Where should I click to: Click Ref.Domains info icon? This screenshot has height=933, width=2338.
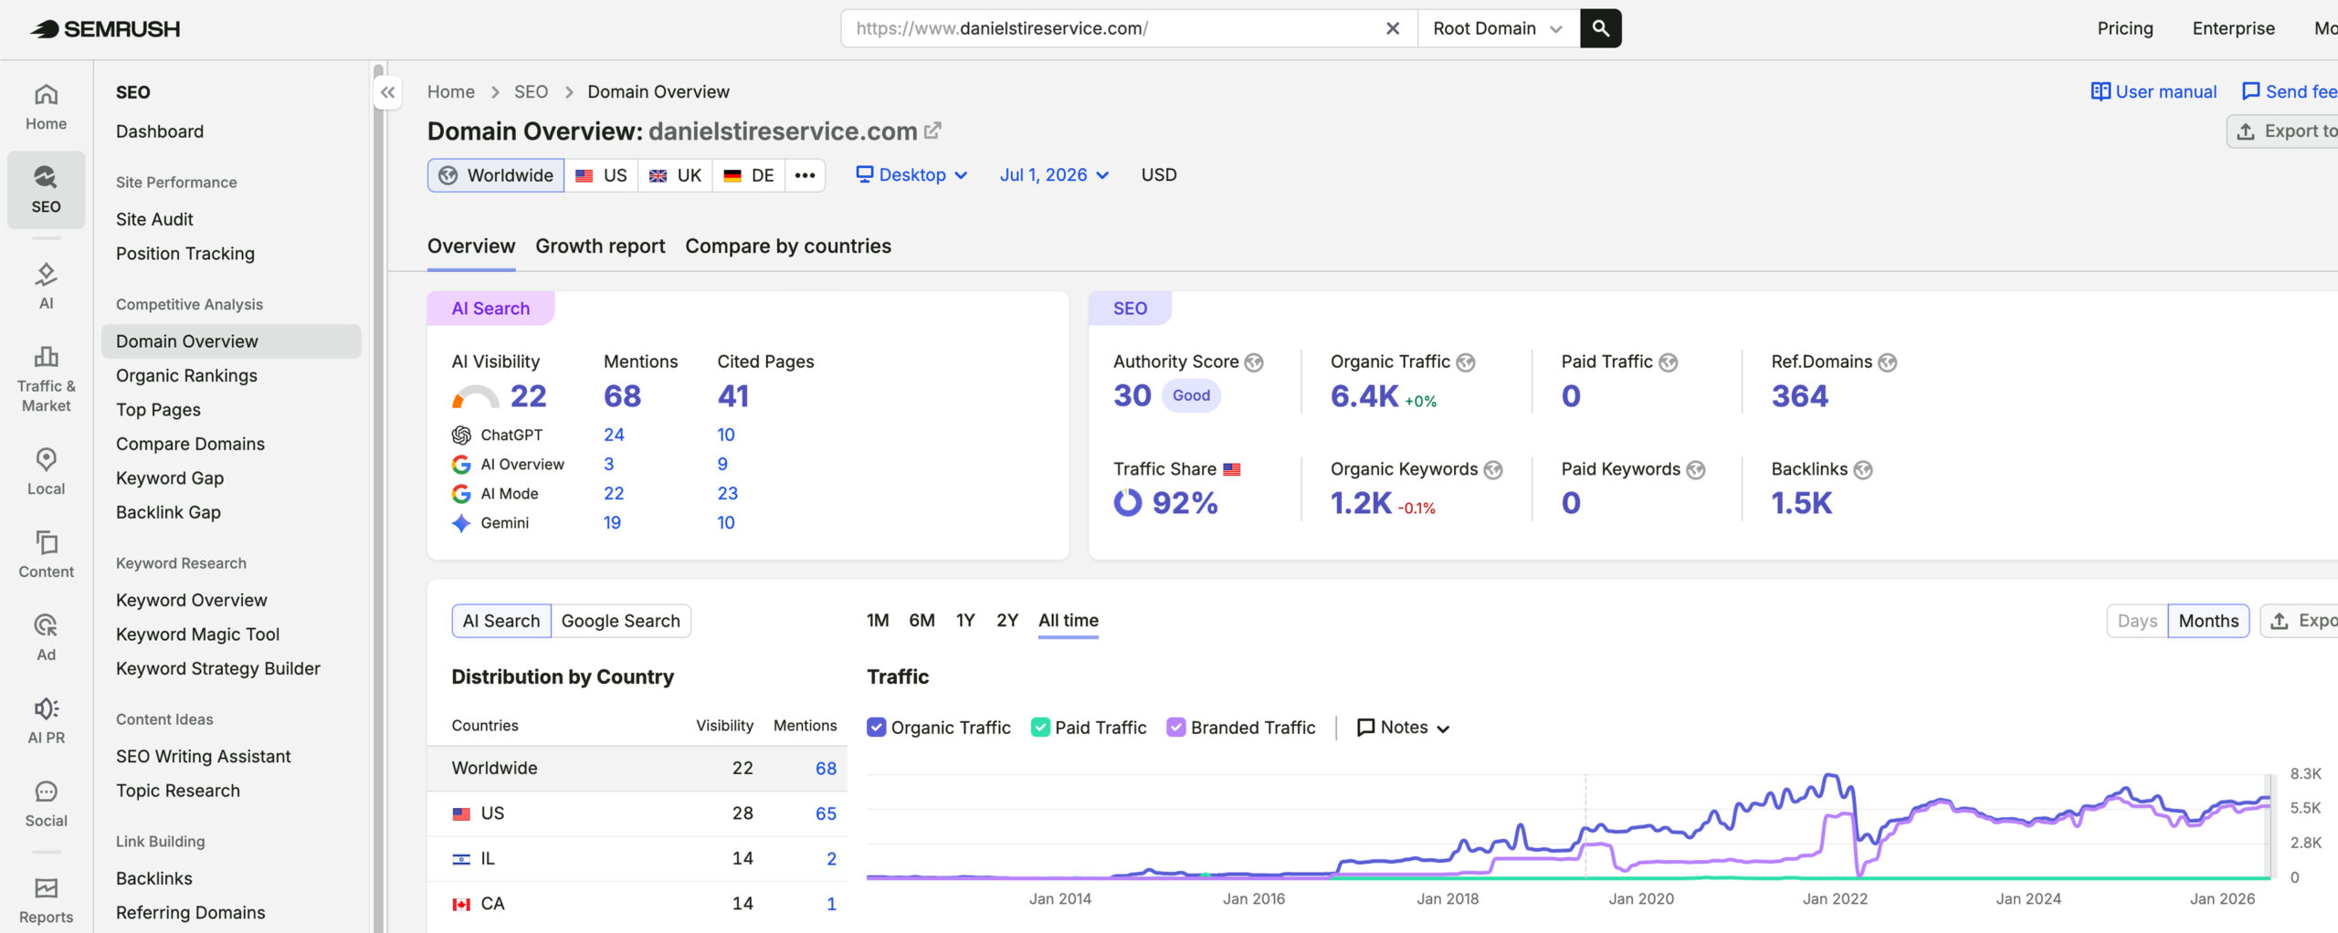1888,362
